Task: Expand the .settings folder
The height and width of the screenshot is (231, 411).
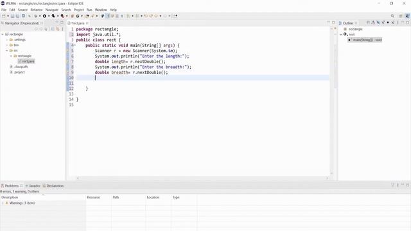Action: point(7,40)
